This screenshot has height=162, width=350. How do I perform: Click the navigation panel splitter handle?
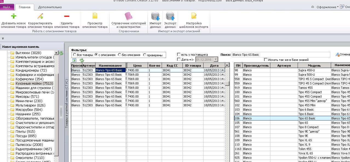coord(61,112)
